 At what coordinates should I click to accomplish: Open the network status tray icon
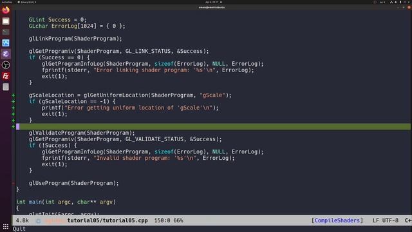[391, 2]
